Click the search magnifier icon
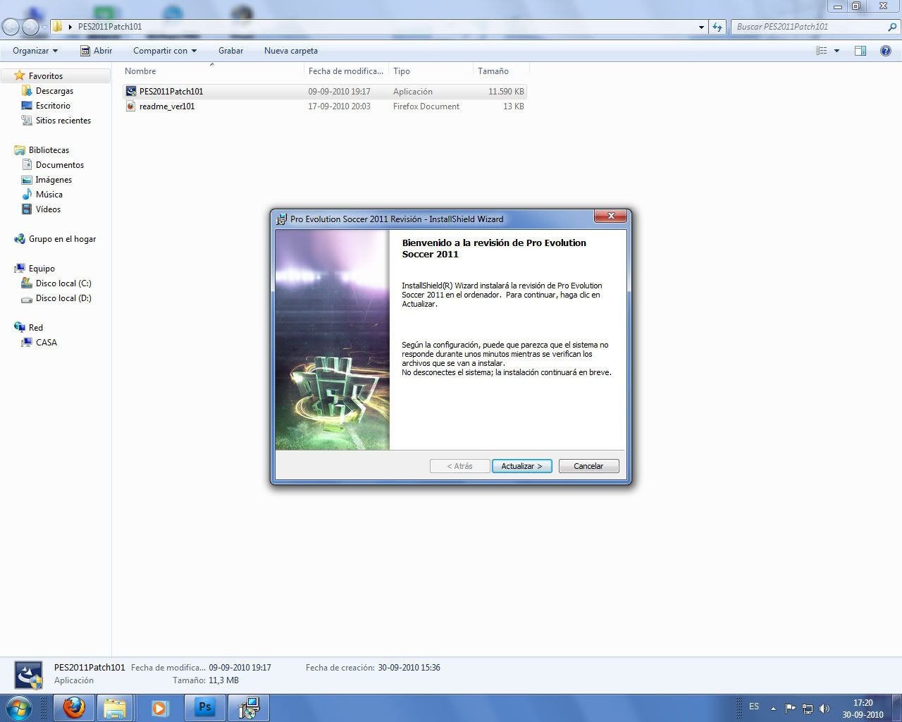This screenshot has height=722, width=902. [x=893, y=27]
